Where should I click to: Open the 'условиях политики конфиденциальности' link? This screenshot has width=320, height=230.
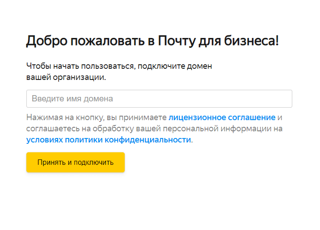(x=109, y=140)
